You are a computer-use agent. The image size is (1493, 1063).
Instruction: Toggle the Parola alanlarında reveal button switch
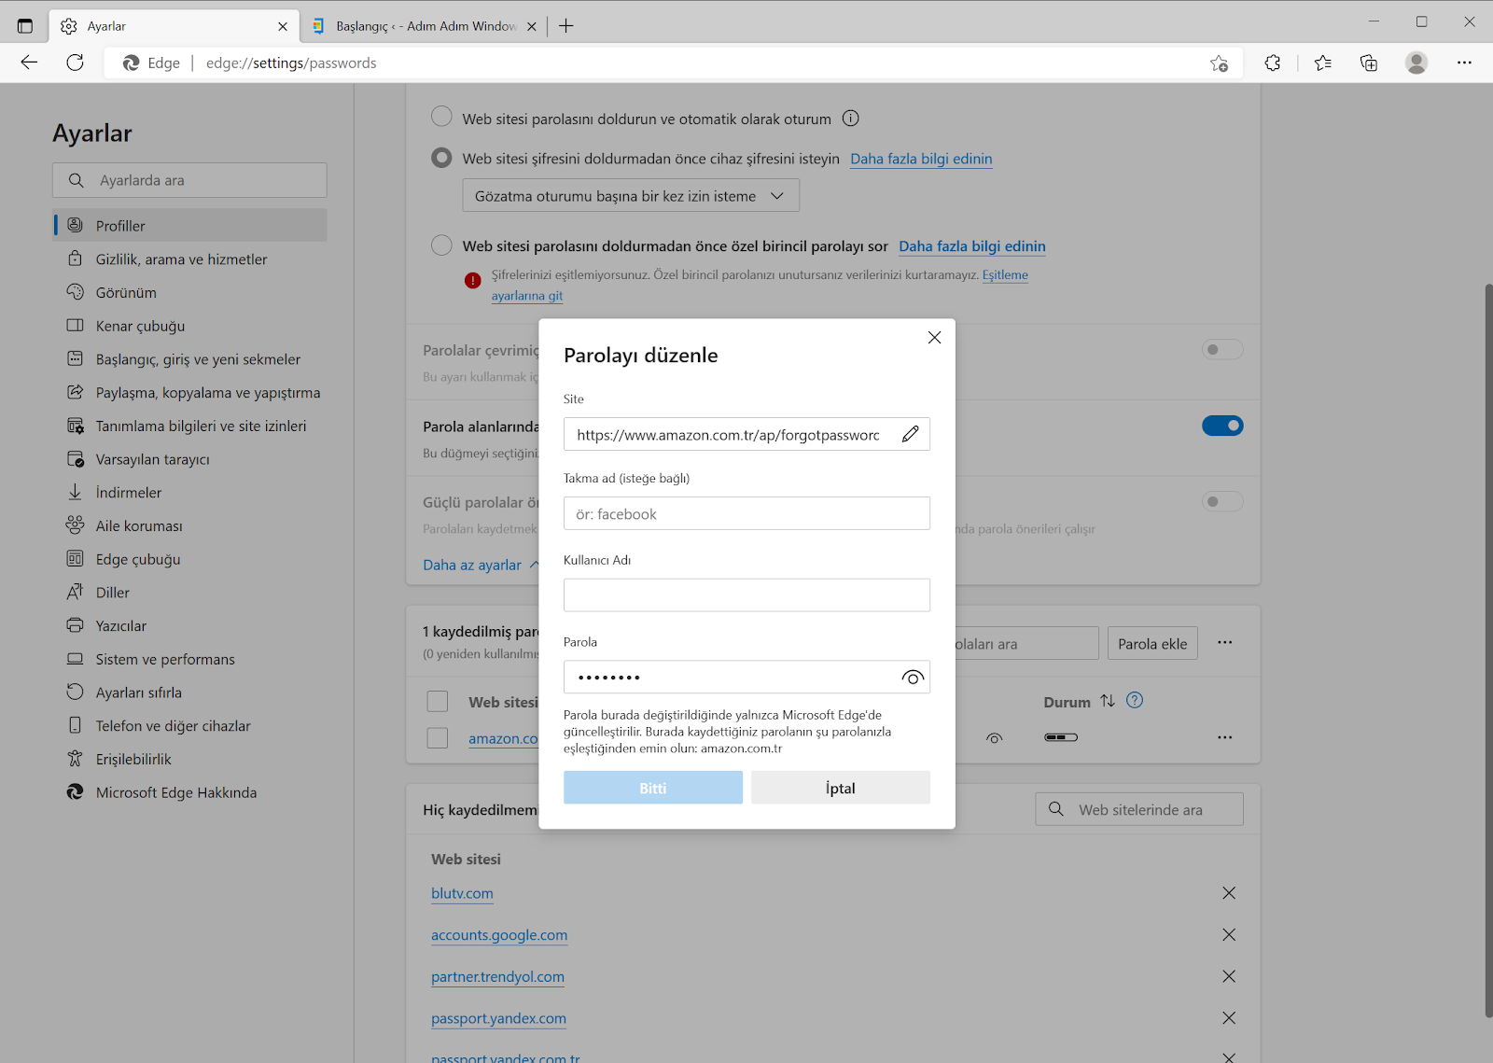[x=1222, y=426]
